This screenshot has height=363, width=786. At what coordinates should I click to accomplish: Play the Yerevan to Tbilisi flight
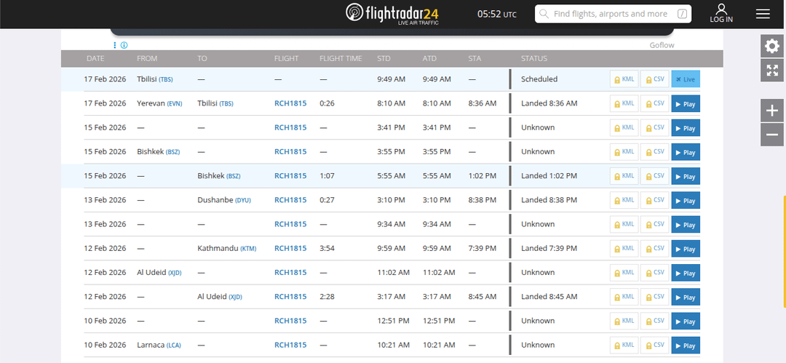(685, 104)
